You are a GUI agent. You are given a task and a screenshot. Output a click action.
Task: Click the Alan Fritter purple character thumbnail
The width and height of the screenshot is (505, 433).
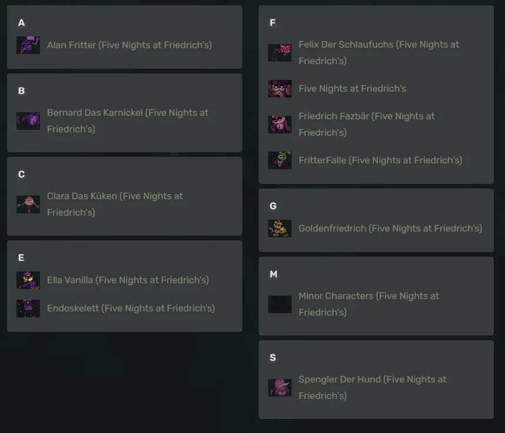point(28,45)
